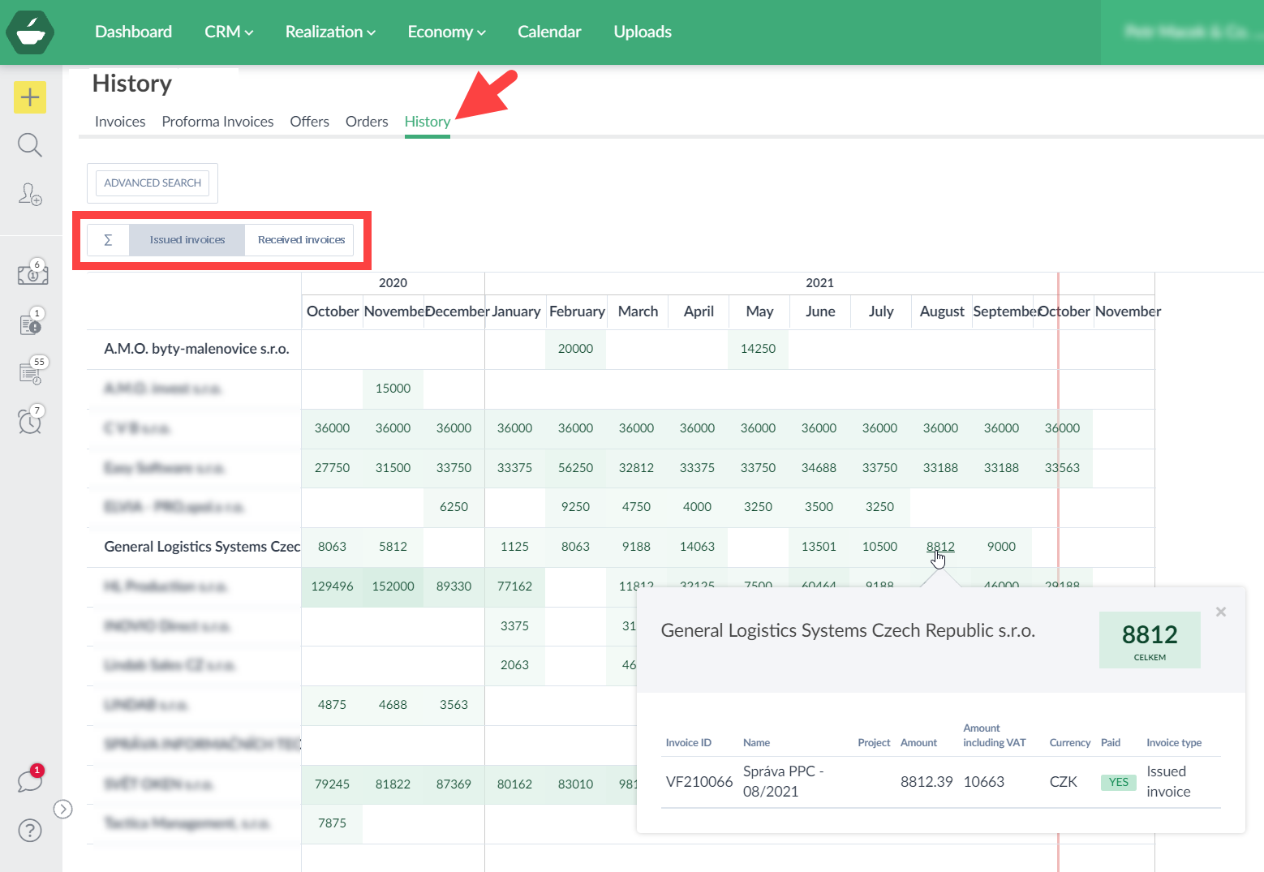Click the Správa PPC - 08/2021 invoice name
The height and width of the screenshot is (872, 1264).
click(x=784, y=782)
